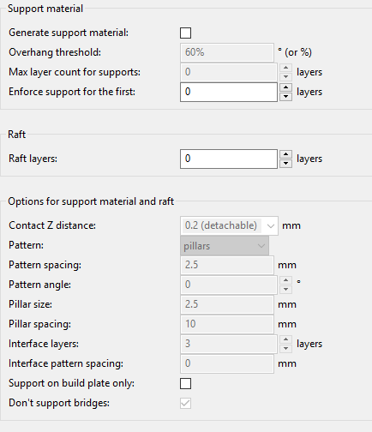The image size is (372, 432).
Task: Click Enforce support for the first field
Action: 229,92
